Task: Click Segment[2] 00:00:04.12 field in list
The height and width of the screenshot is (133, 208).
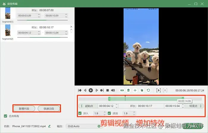Action: pyautogui.click(x=29, y=33)
